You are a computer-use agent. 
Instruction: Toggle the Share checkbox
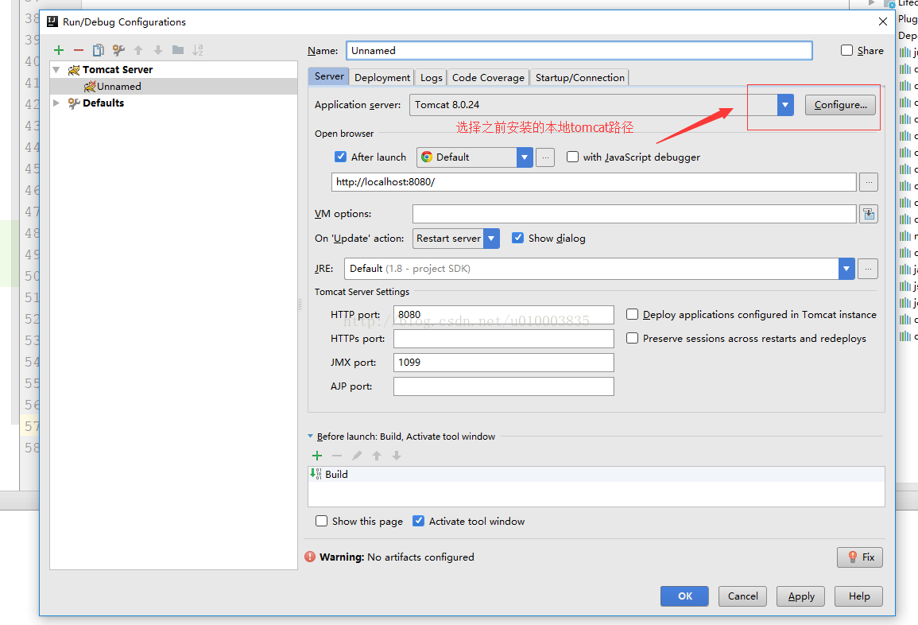point(846,50)
